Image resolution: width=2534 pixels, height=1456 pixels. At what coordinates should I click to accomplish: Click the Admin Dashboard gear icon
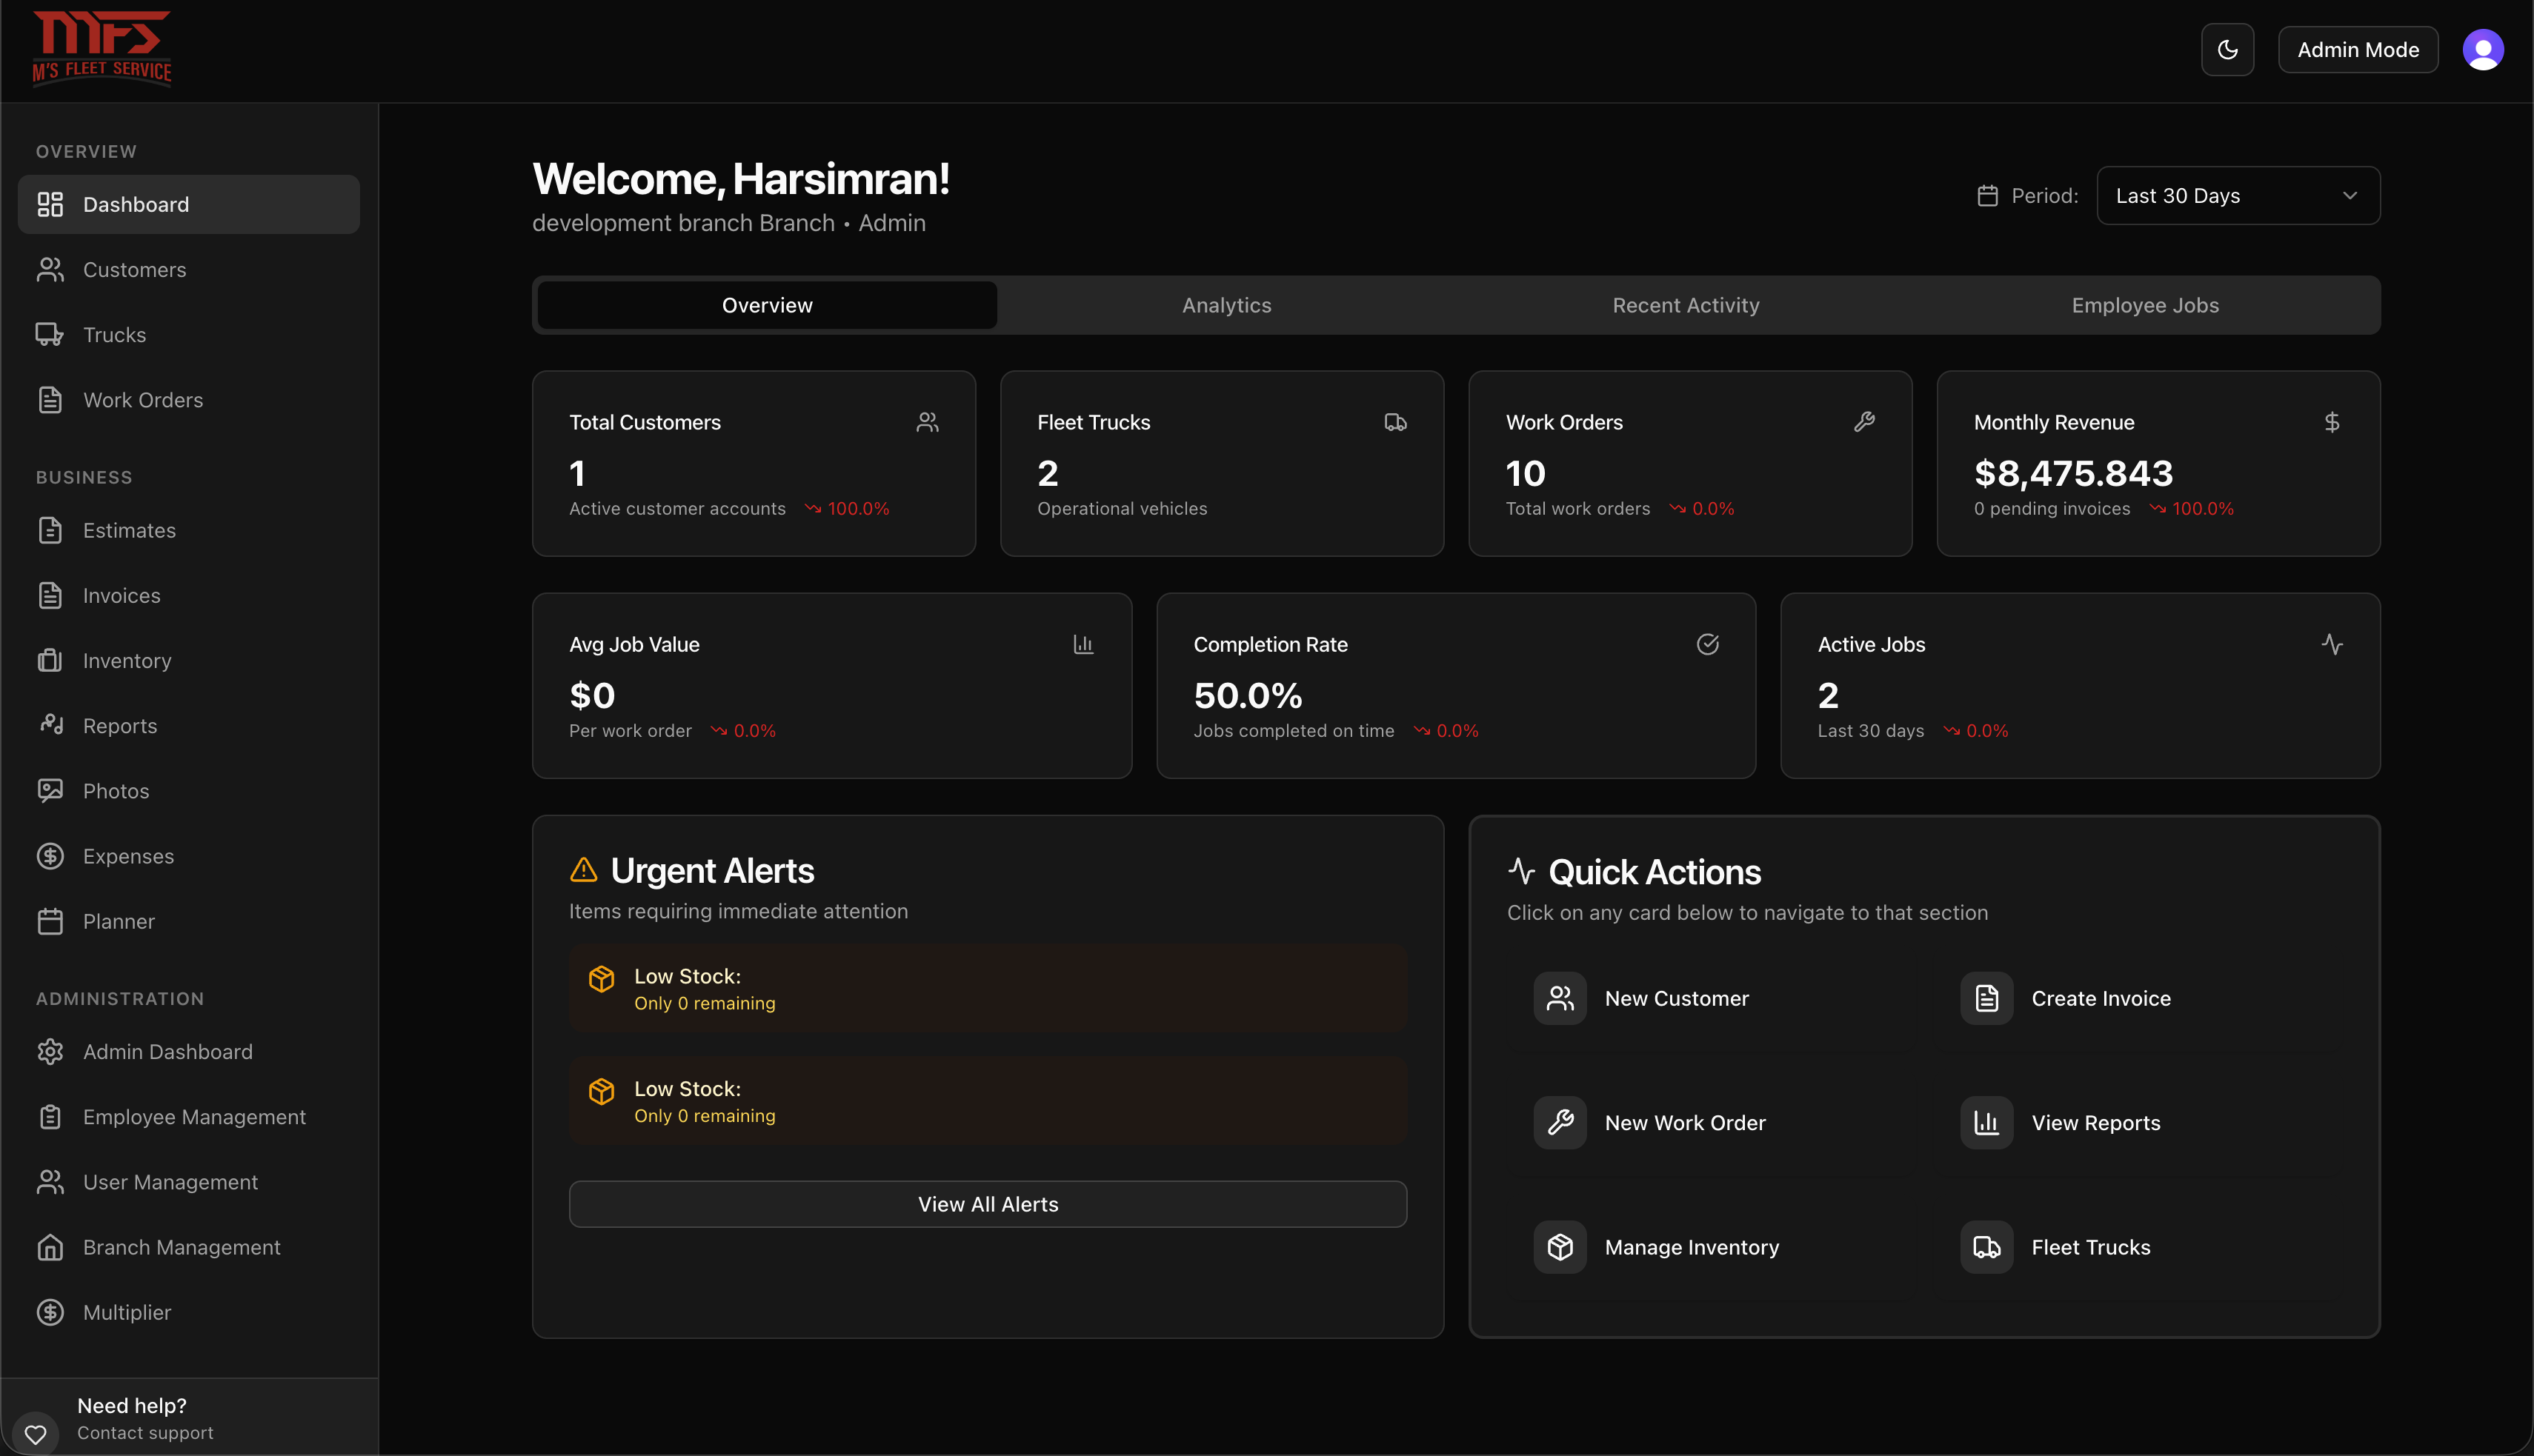tap(50, 1052)
